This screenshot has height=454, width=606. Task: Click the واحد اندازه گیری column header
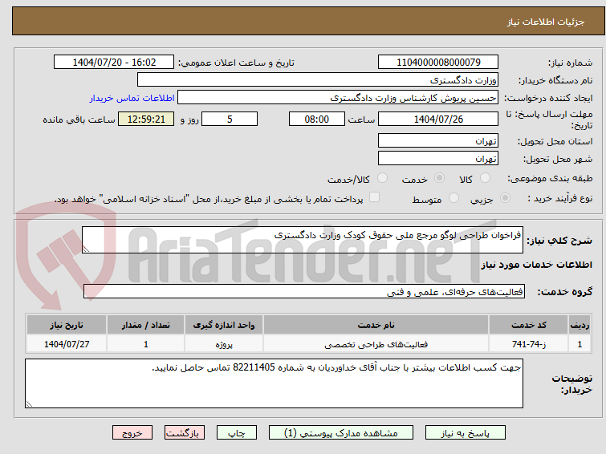point(224,325)
